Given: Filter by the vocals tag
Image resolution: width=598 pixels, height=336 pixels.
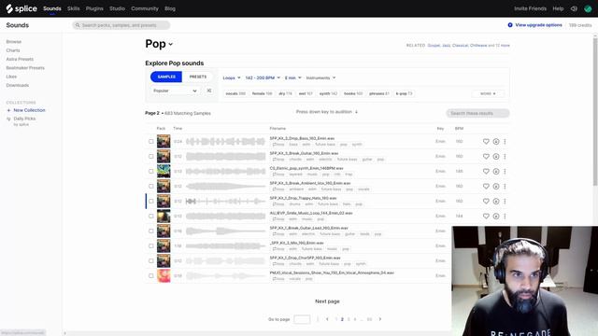Looking at the screenshot, I should click(235, 93).
